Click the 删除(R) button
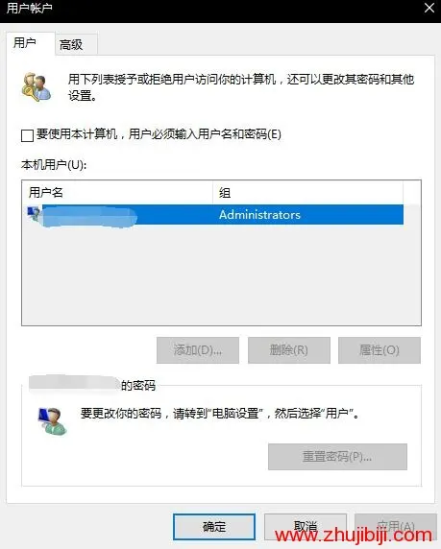441x549 pixels. click(x=289, y=350)
